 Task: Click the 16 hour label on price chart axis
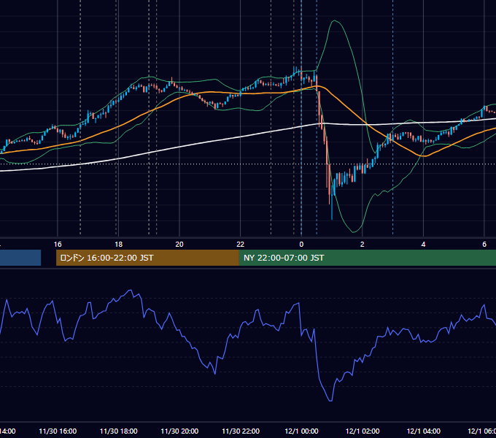[x=58, y=245]
